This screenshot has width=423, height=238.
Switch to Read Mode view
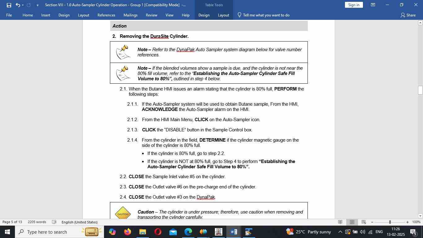(340, 222)
